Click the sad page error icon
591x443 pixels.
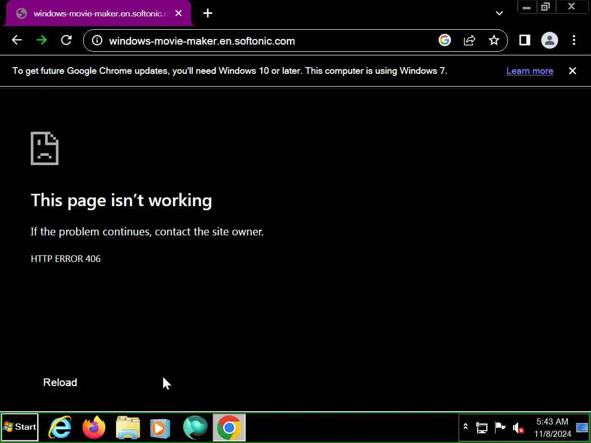45,148
